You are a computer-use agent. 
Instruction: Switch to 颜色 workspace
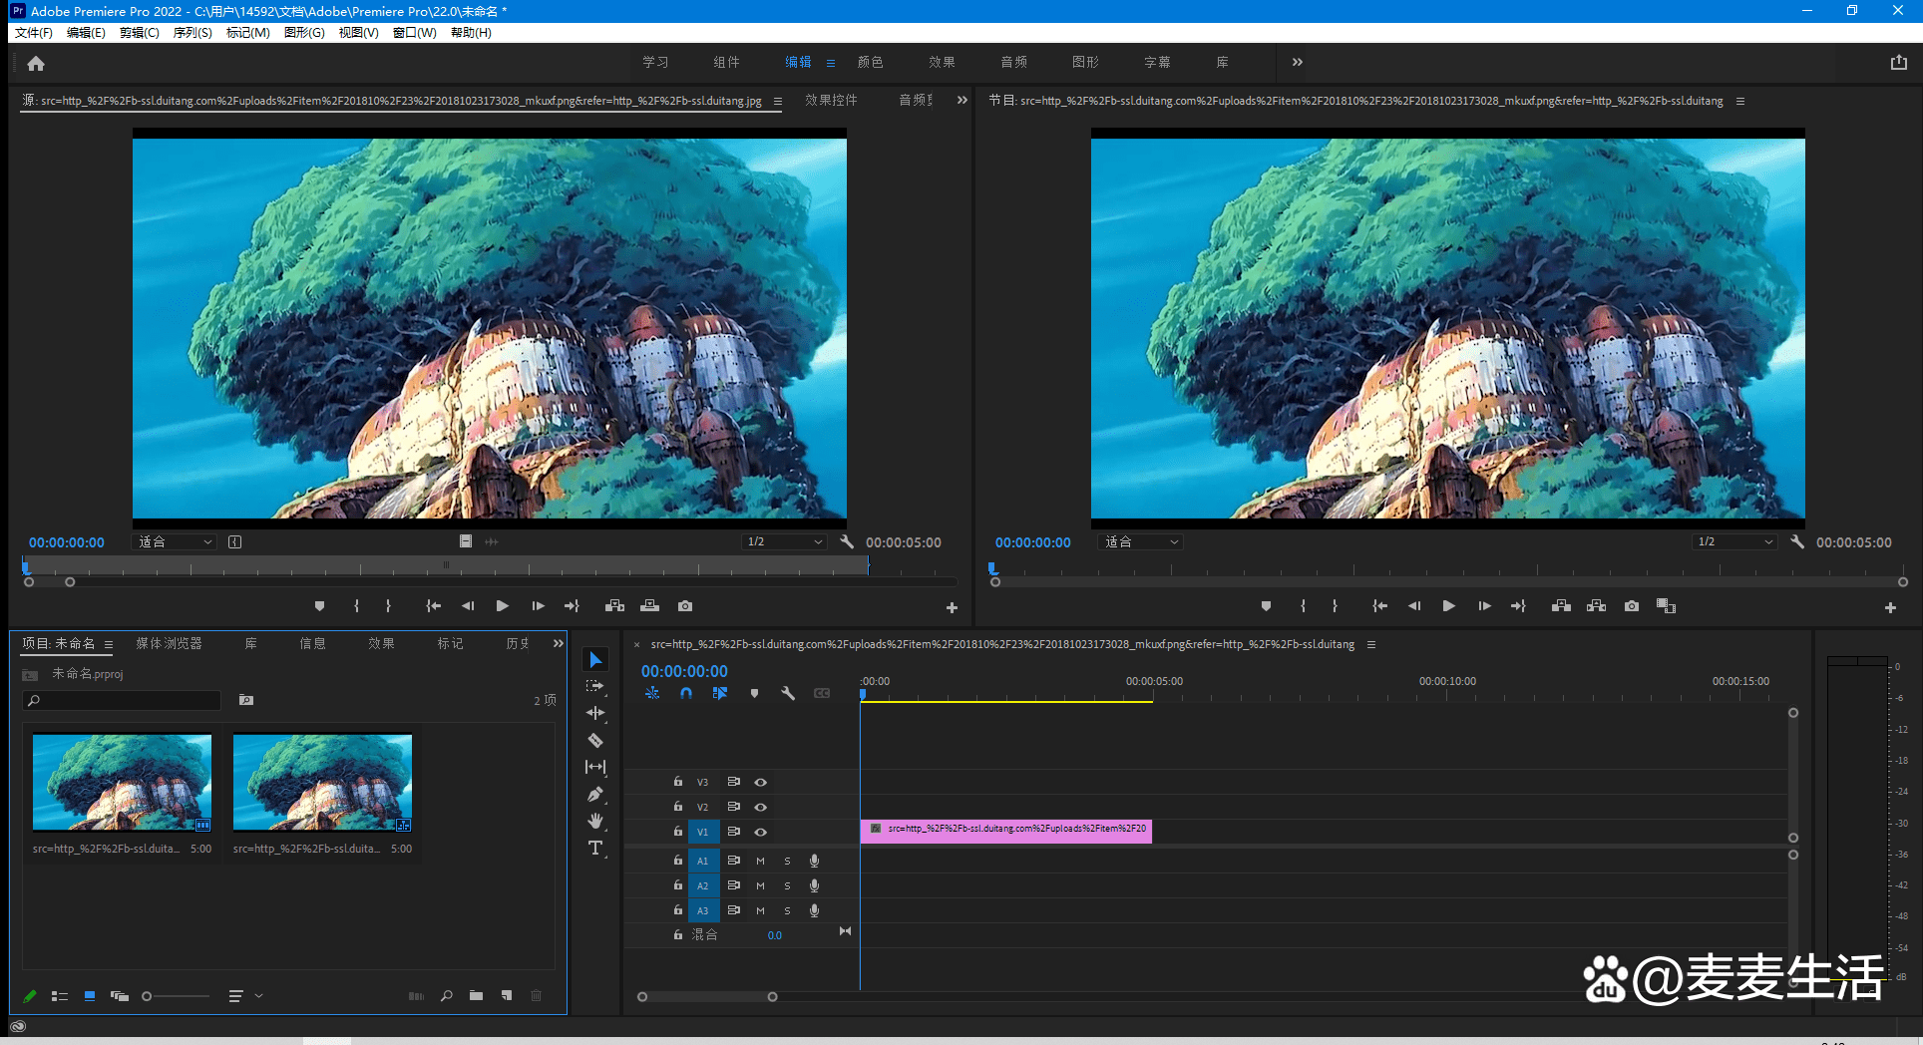[x=870, y=62]
